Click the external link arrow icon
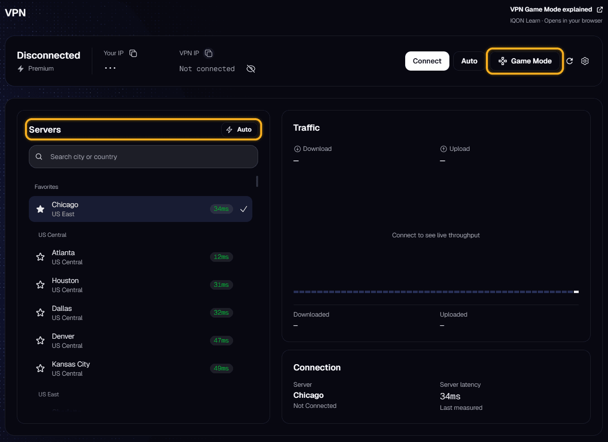Image resolution: width=608 pixels, height=442 pixels. tap(599, 10)
